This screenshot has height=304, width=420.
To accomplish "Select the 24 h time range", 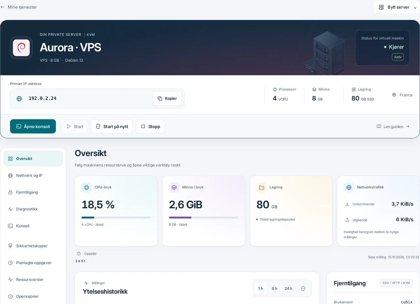I will tap(288, 289).
